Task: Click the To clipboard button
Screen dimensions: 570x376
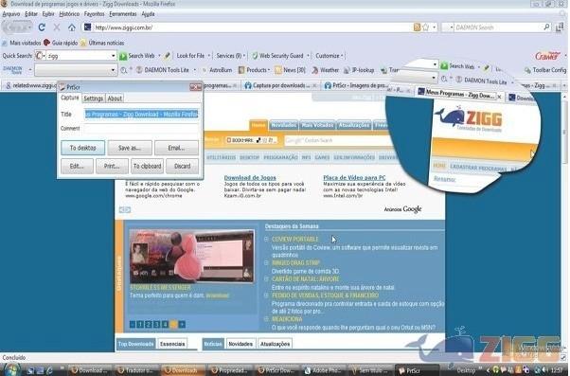Action: point(147,166)
